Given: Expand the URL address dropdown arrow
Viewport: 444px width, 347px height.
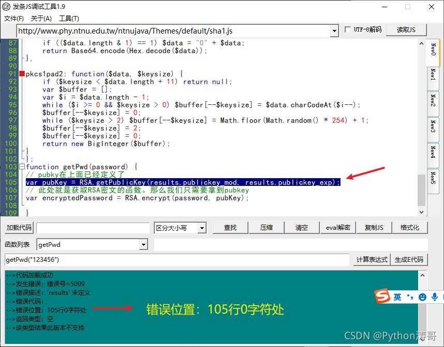Looking at the screenshot, I should (x=334, y=31).
